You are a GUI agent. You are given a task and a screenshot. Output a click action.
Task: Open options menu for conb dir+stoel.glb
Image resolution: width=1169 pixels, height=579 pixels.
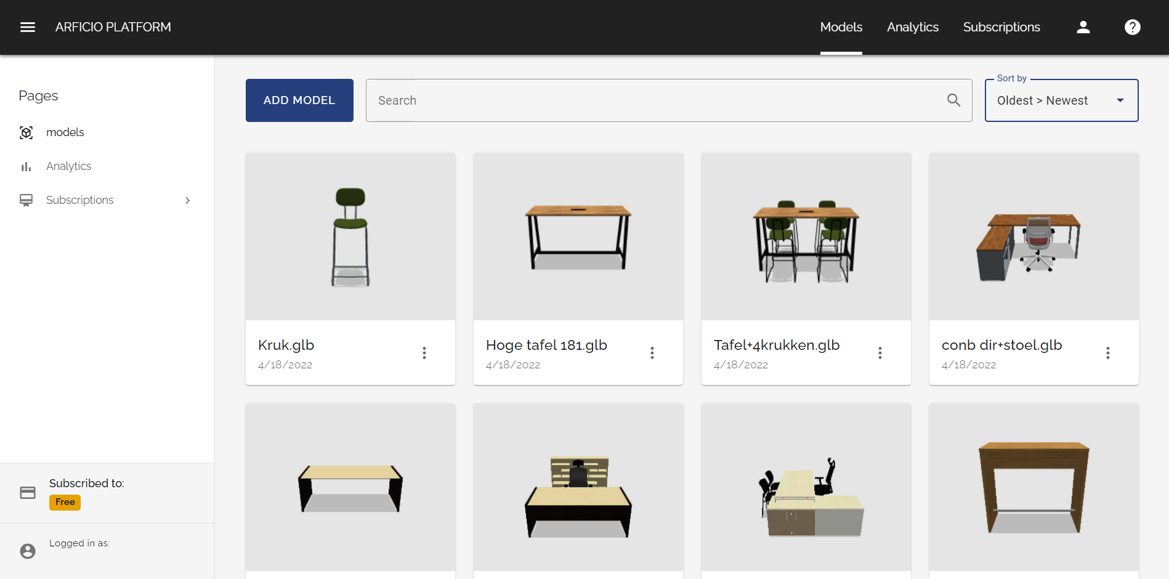pos(1108,353)
